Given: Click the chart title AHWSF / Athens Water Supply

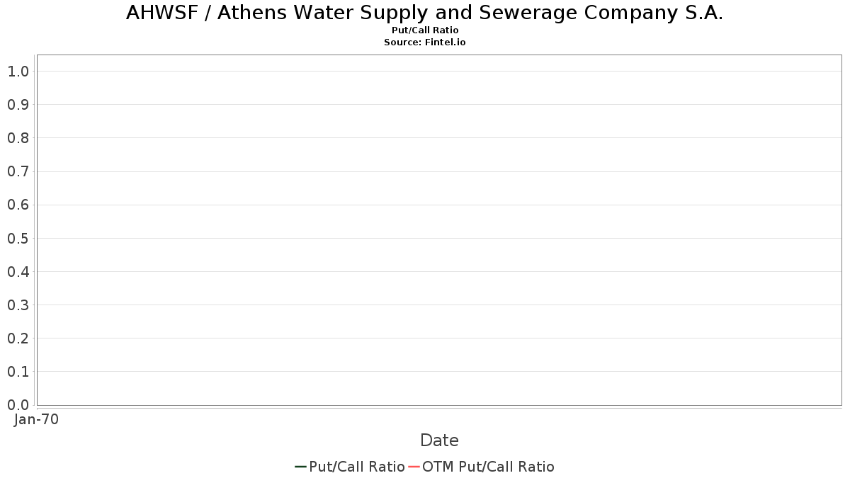Looking at the screenshot, I should (x=425, y=13).
